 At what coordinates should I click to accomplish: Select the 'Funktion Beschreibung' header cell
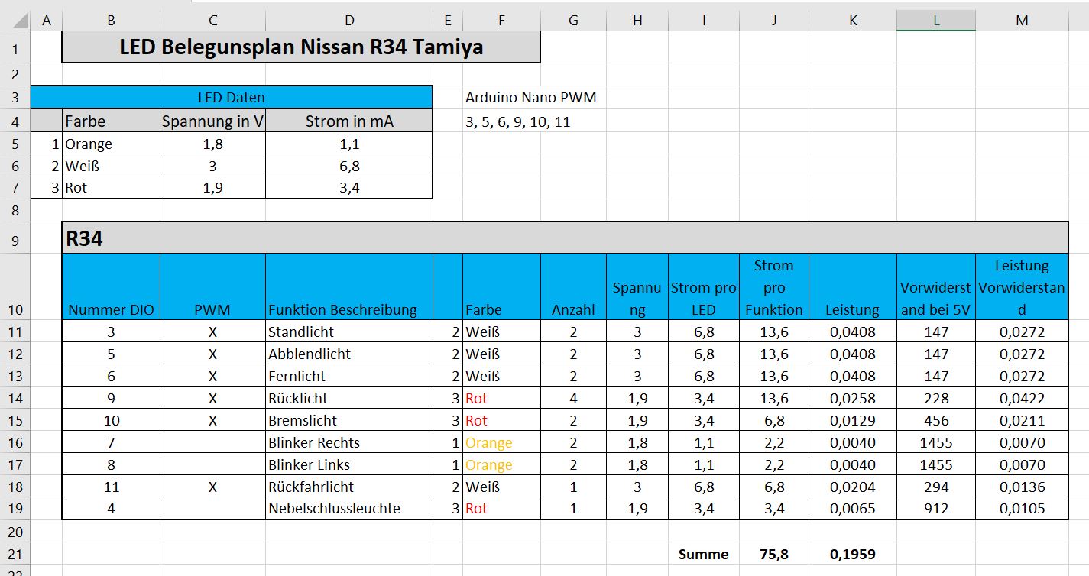[349, 286]
